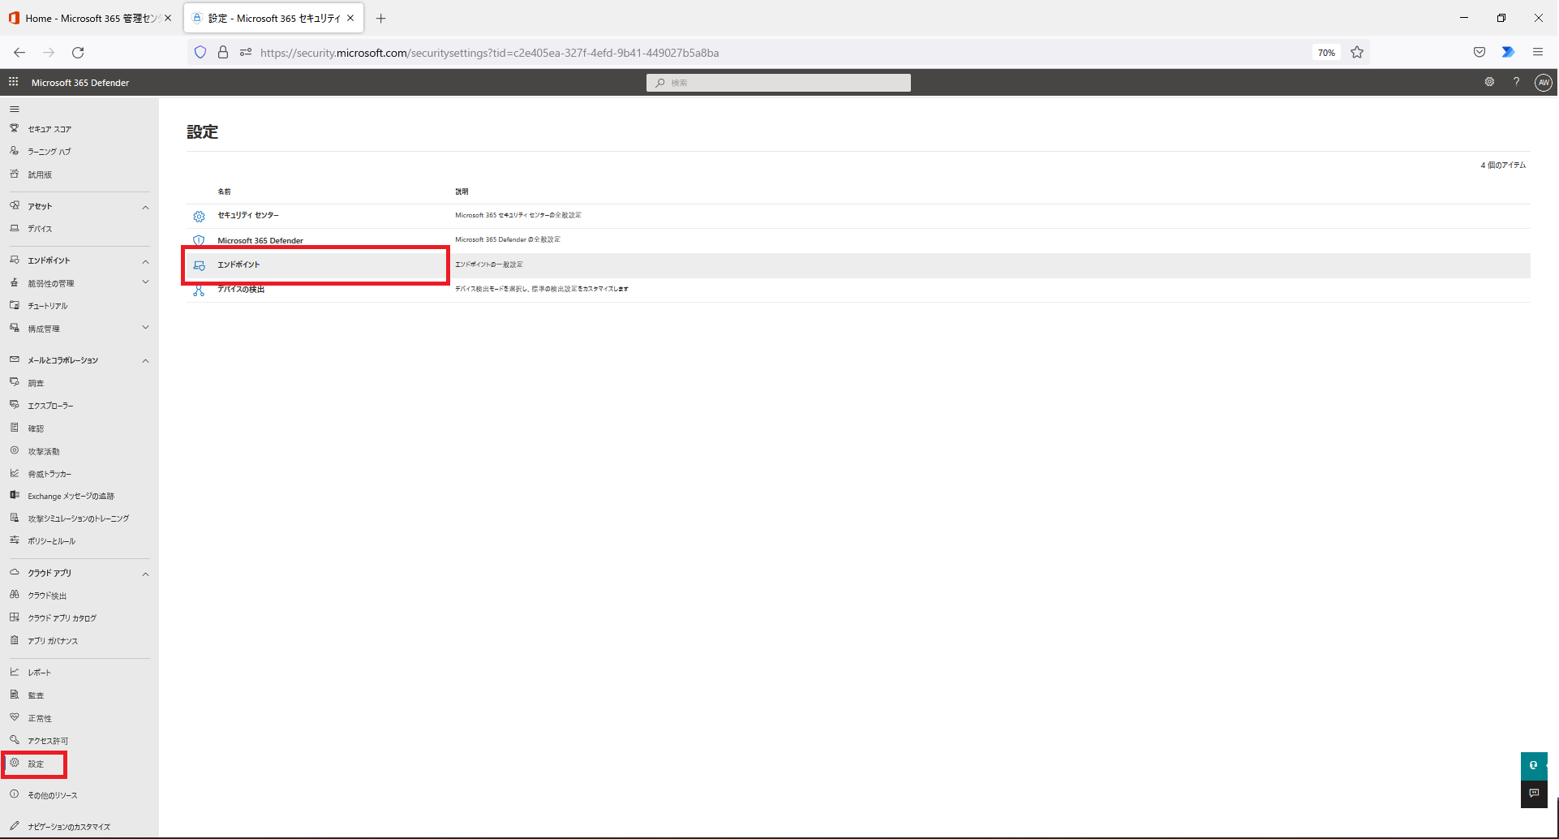Open the feedback floating button

pyautogui.click(x=1534, y=794)
